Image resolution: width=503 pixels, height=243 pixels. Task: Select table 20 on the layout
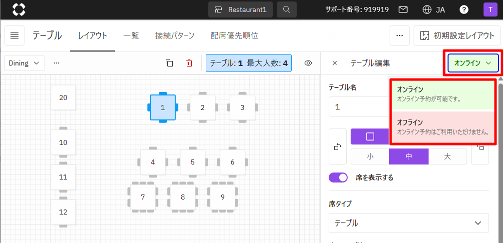coord(63,97)
